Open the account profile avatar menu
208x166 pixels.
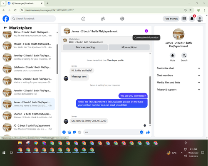[x=200, y=19]
